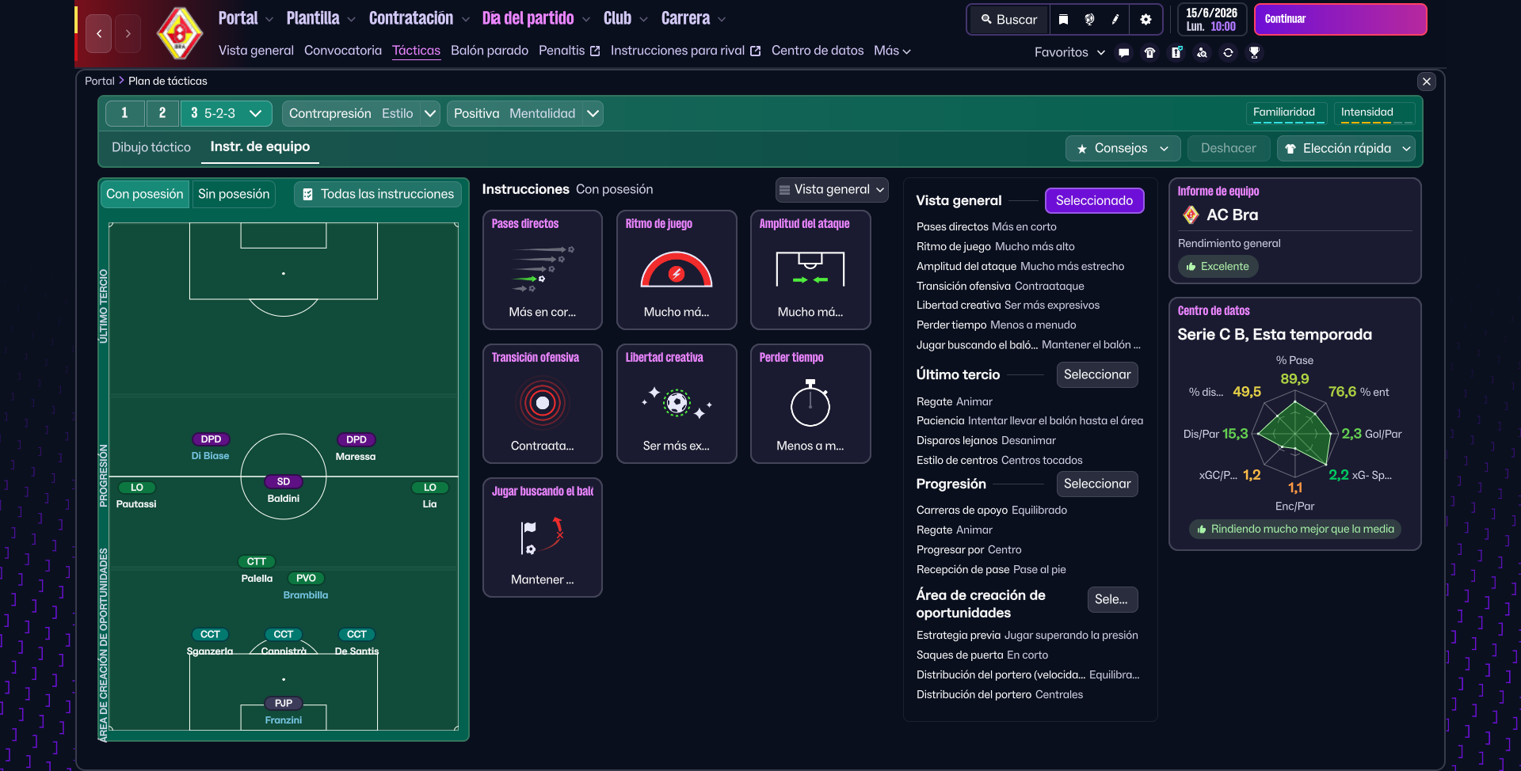This screenshot has height=771, width=1521.
Task: Click the speech bubble messages icon
Action: 1123,52
